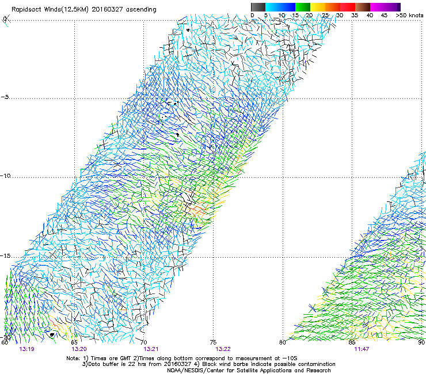Click the purple '13:22' swath time

coord(223,349)
